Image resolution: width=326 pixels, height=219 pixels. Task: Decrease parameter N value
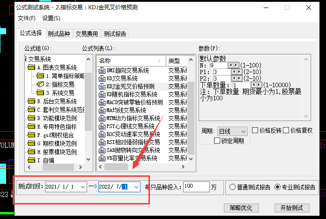[230, 65]
